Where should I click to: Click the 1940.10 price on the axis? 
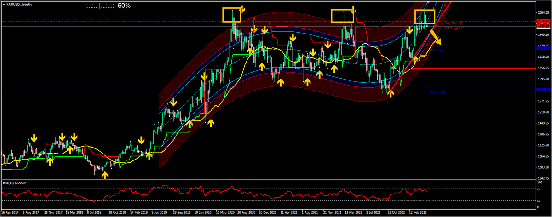point(544,34)
